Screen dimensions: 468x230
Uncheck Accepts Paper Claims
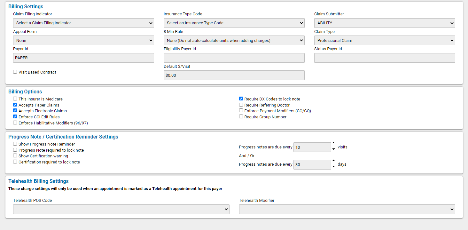click(x=15, y=105)
